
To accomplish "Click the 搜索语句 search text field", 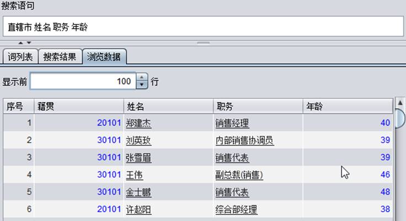I will (202, 26).
